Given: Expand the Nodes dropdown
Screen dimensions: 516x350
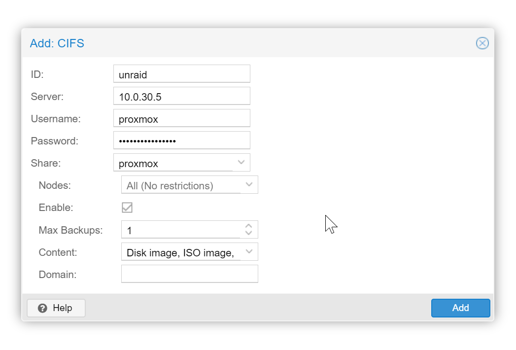Looking at the screenshot, I should pos(249,185).
